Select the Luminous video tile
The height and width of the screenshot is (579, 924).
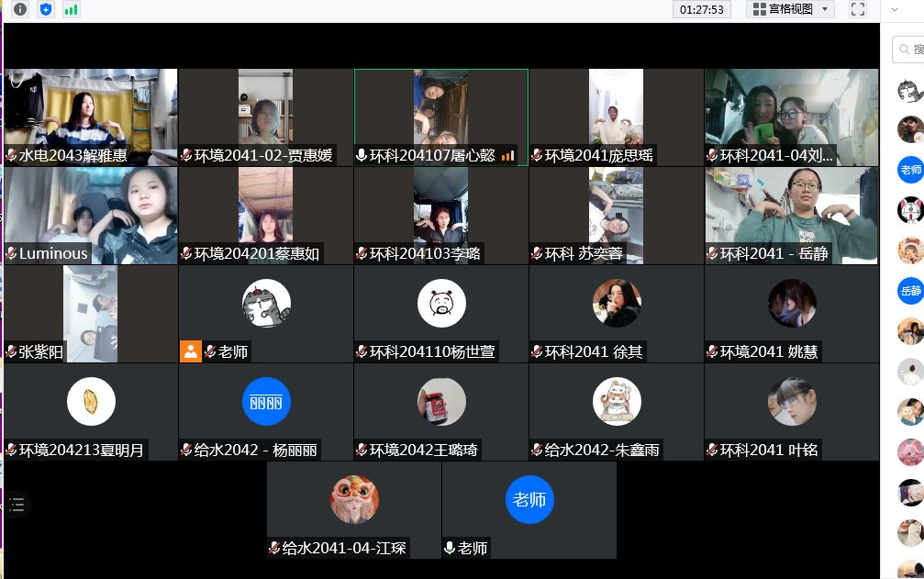tap(91, 215)
